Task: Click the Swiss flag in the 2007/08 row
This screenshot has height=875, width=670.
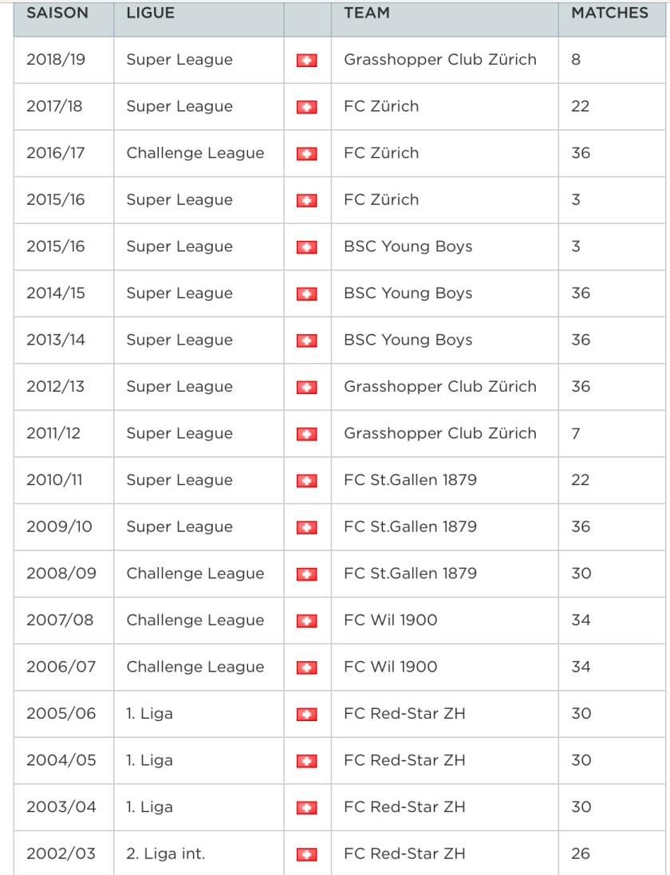Action: [x=307, y=621]
